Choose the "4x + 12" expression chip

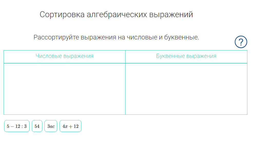(70, 126)
